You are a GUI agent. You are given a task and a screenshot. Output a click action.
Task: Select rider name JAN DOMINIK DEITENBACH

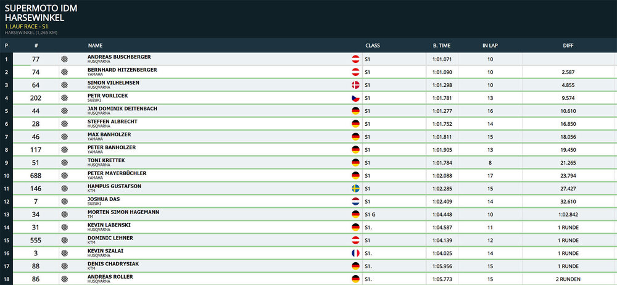pos(122,109)
